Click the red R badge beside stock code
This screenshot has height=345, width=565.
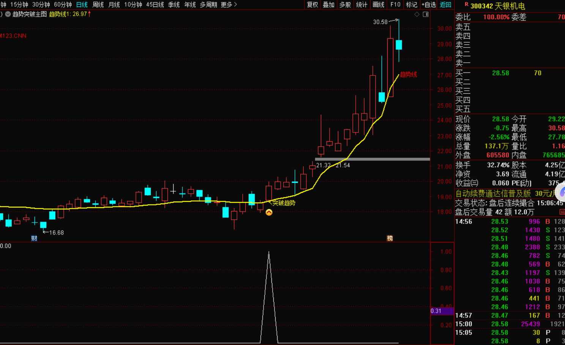(x=466, y=5)
